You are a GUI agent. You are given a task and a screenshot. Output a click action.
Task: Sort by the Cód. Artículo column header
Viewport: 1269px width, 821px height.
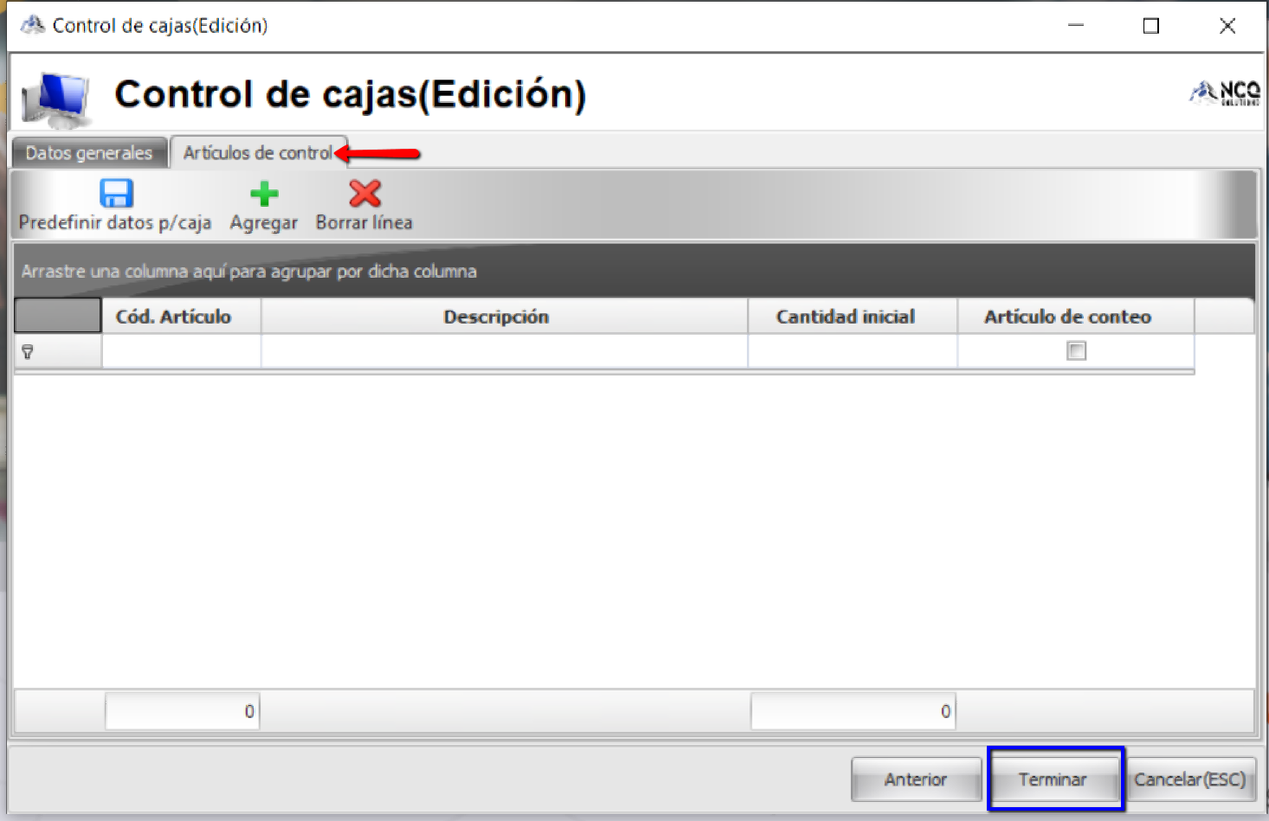pos(172,316)
